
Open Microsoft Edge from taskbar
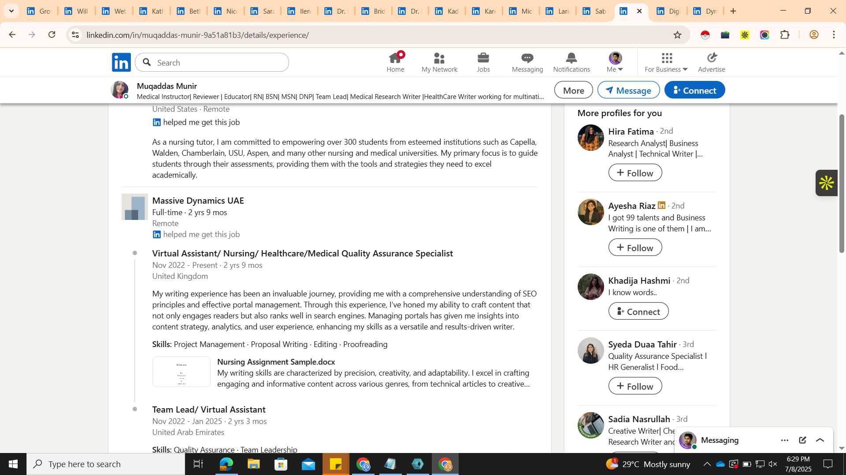click(226, 464)
